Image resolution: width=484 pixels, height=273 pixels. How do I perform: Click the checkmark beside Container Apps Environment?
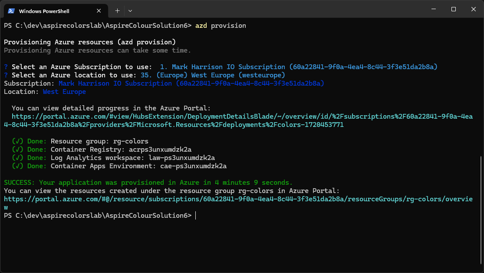tap(18, 166)
